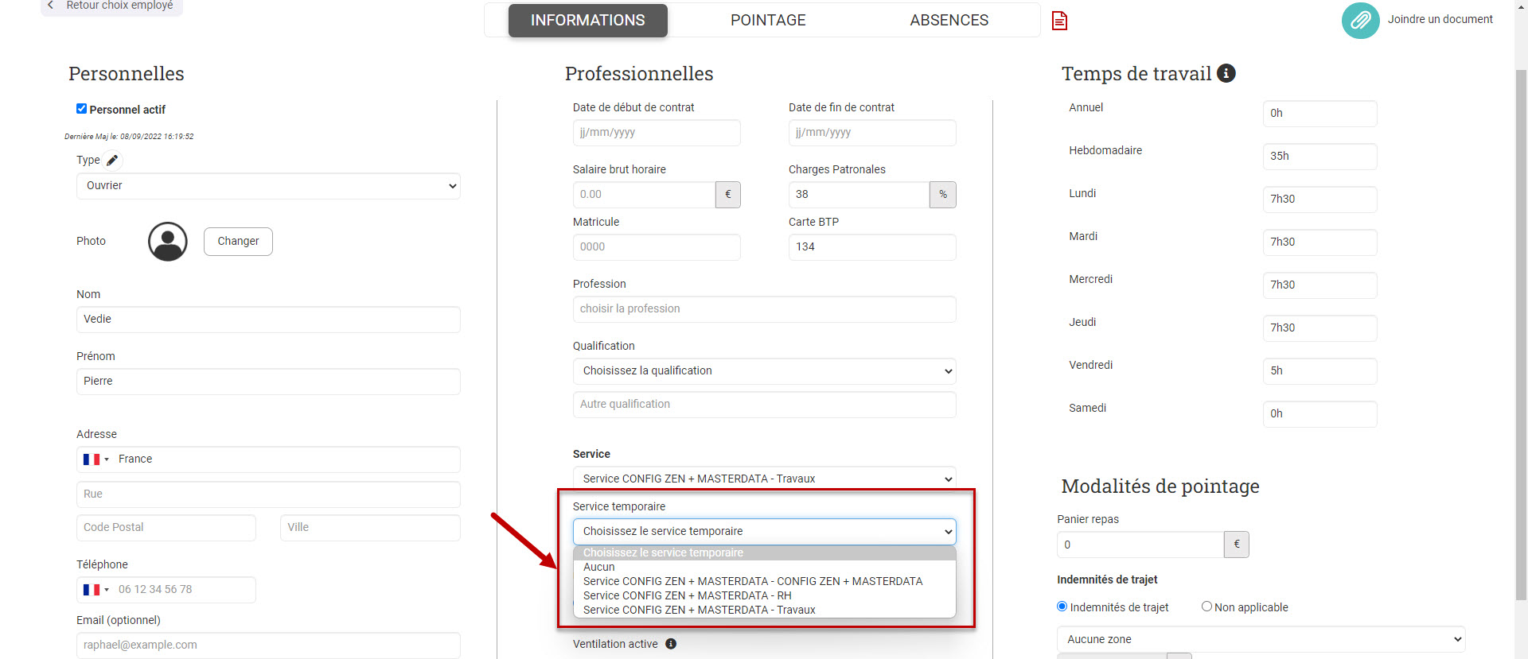Click the Prénom field containing Pierre
The width and height of the screenshot is (1528, 659).
click(268, 382)
